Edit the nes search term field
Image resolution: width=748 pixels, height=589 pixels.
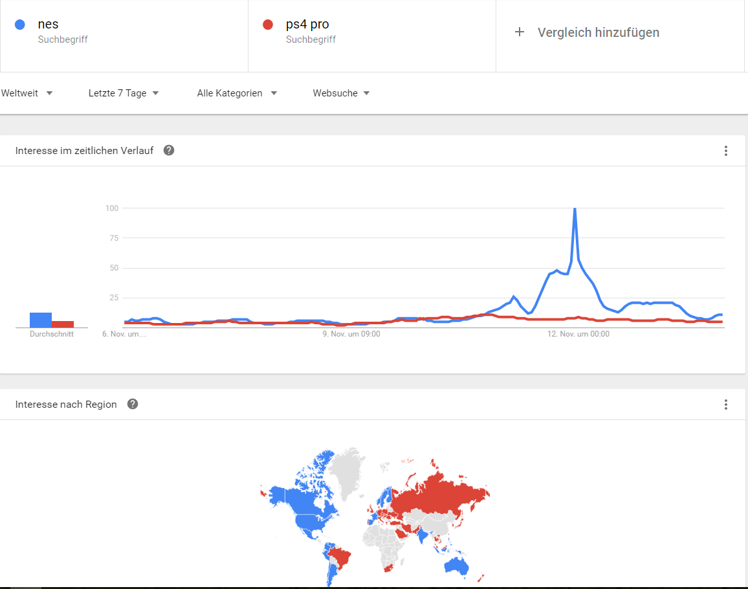[49, 25]
